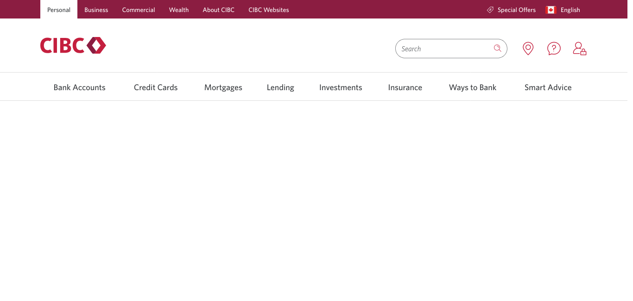Click the Special Offers link

(x=517, y=10)
